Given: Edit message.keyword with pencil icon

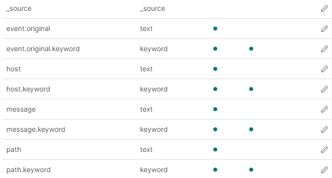Looking at the screenshot, I should pyautogui.click(x=325, y=129).
